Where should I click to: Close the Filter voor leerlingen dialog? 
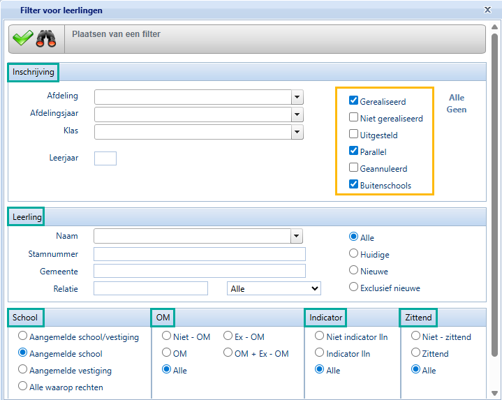click(x=487, y=10)
